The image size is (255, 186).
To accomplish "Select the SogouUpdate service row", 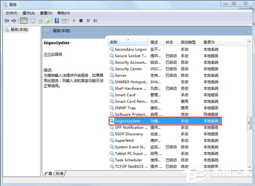I will pos(165,121).
